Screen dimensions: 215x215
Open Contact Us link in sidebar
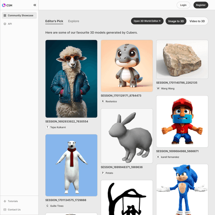point(14,209)
